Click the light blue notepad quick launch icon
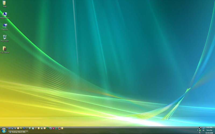The image size is (215, 134). click(x=33, y=128)
